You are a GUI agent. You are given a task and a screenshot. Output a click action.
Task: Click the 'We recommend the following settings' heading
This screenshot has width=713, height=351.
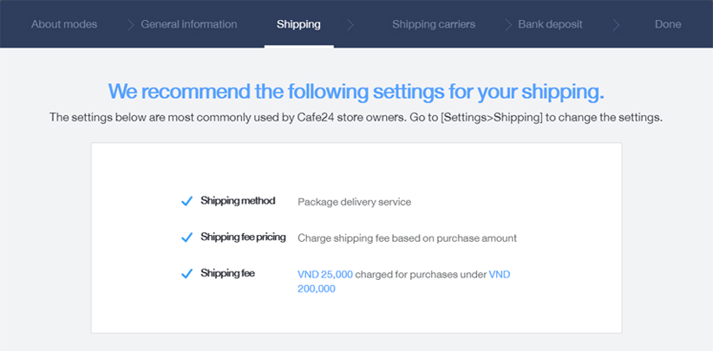356,91
